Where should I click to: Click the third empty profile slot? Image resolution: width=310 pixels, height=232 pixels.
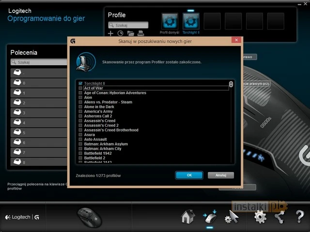(254, 21)
